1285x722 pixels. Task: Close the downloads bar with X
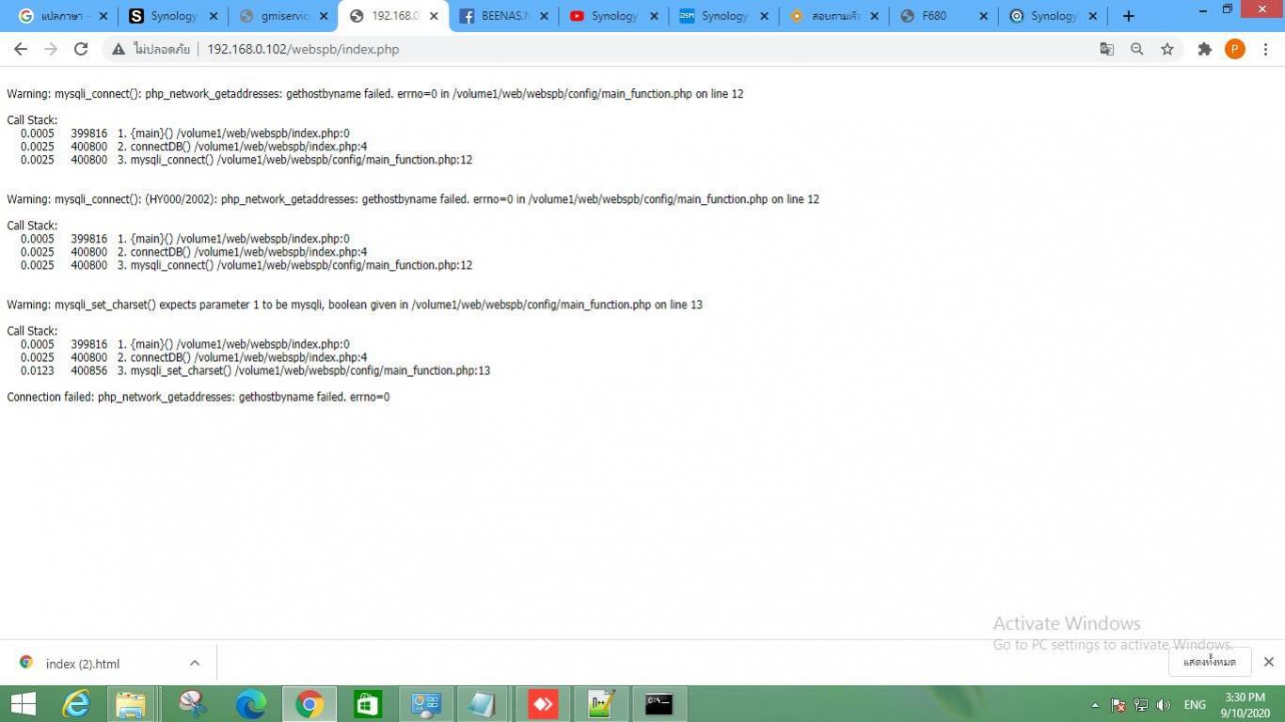(x=1268, y=662)
